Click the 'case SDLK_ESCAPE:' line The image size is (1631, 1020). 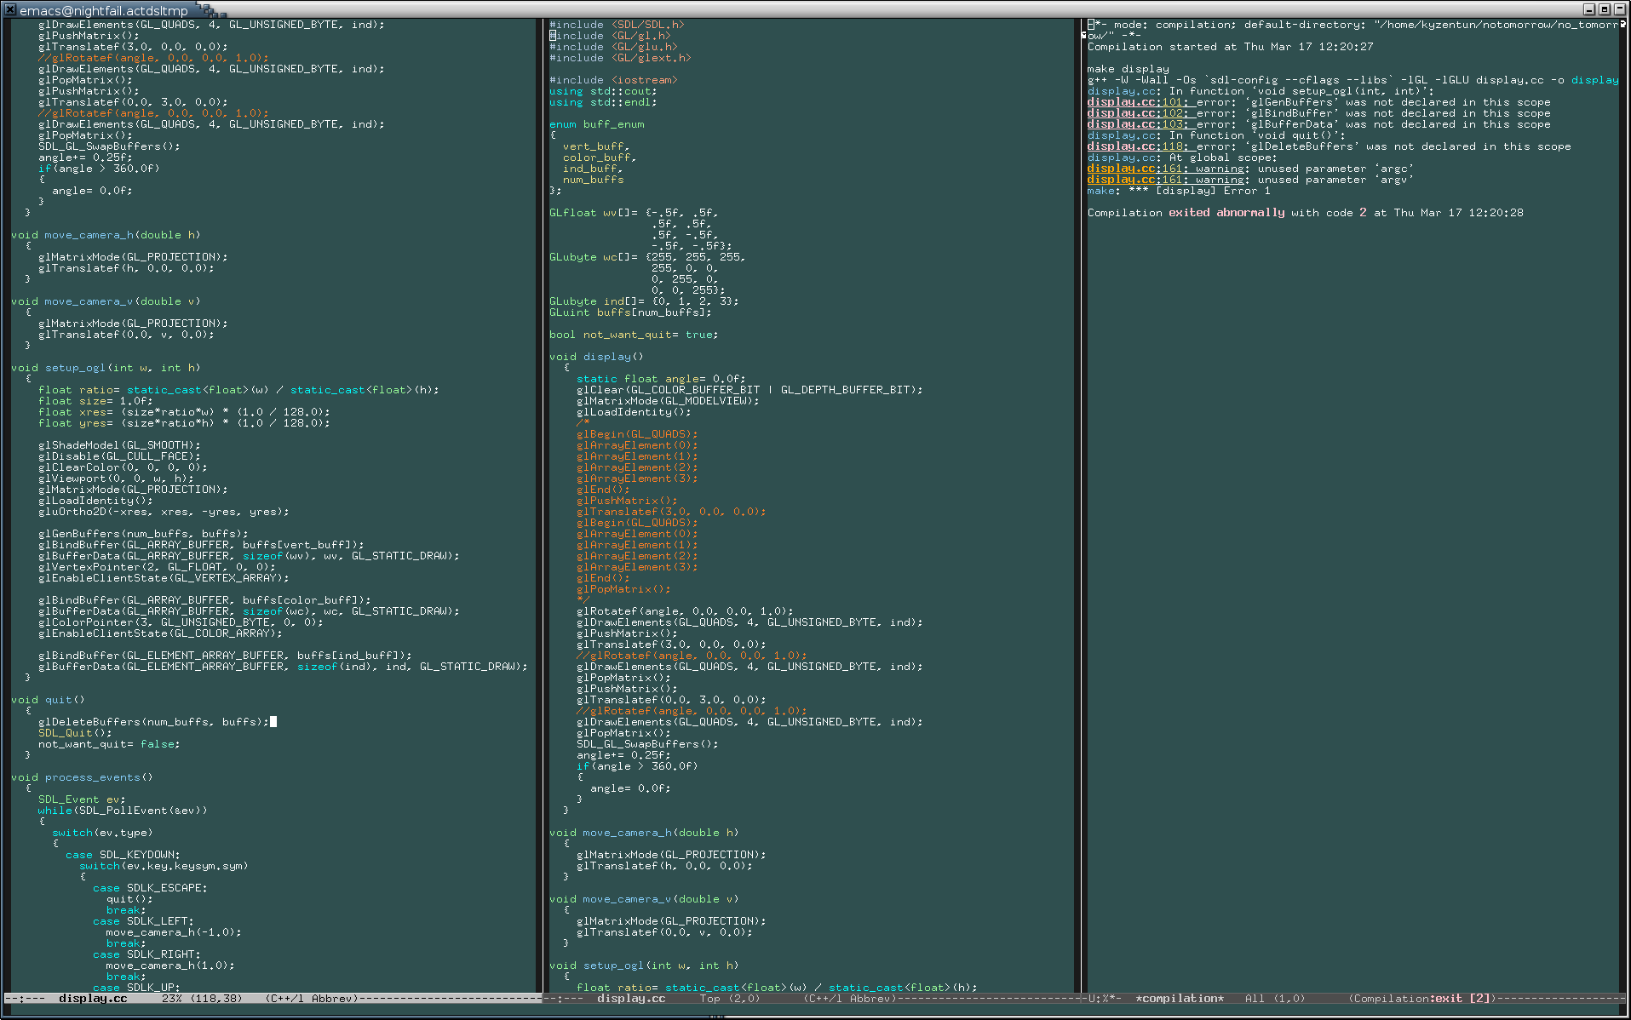point(150,888)
